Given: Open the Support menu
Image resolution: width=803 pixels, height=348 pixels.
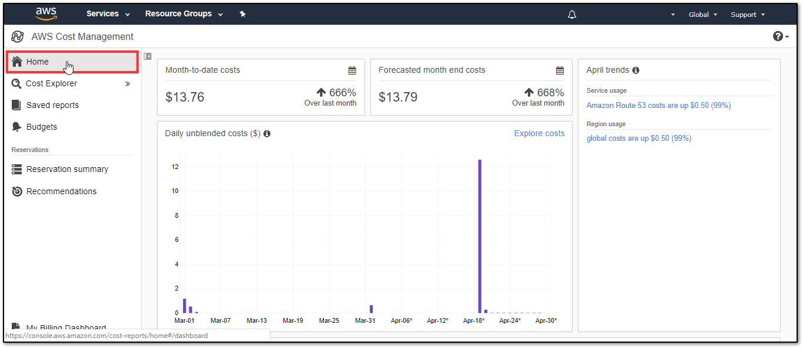Looking at the screenshot, I should tap(748, 15).
